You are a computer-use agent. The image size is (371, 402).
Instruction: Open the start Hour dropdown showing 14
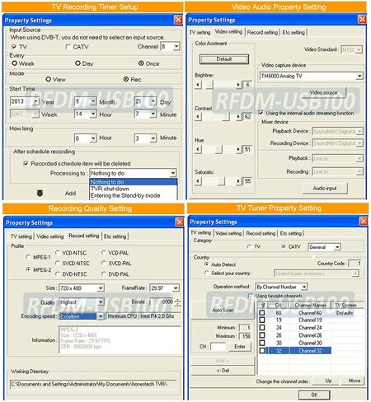point(93,114)
